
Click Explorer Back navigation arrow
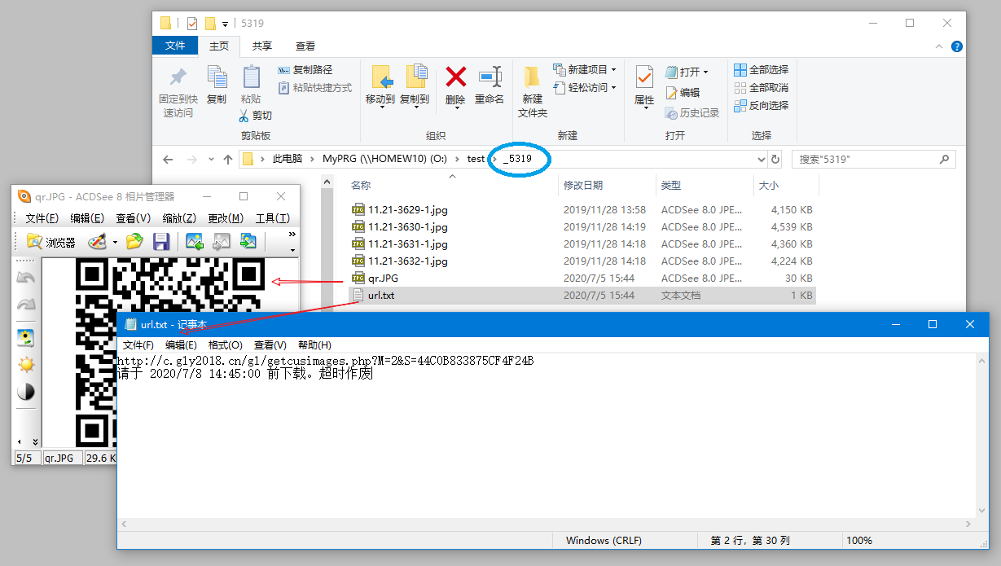(168, 160)
